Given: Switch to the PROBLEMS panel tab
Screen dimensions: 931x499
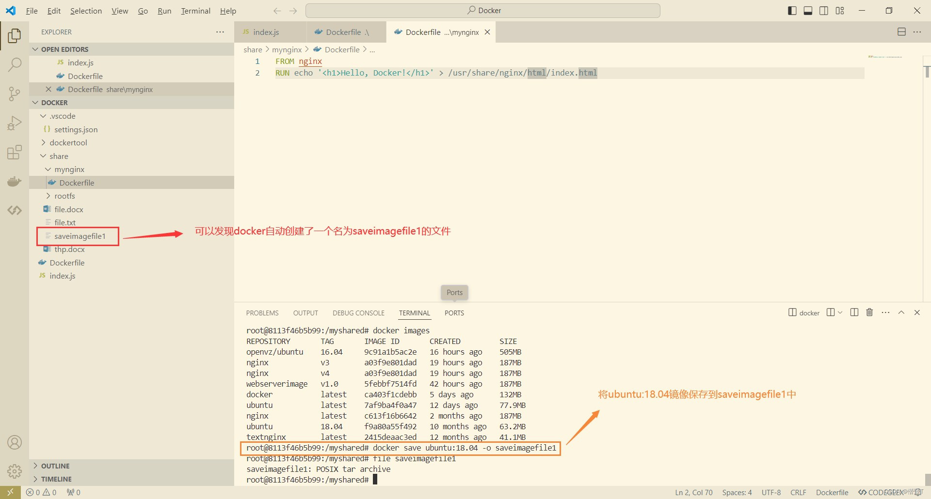Looking at the screenshot, I should (x=262, y=313).
